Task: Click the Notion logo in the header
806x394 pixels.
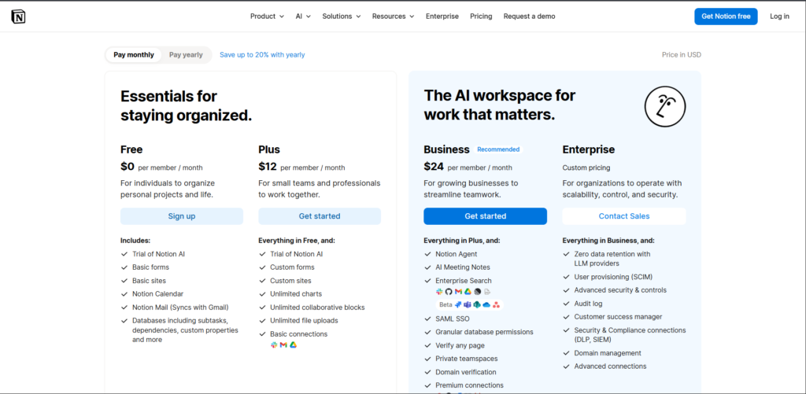Action: [19, 17]
